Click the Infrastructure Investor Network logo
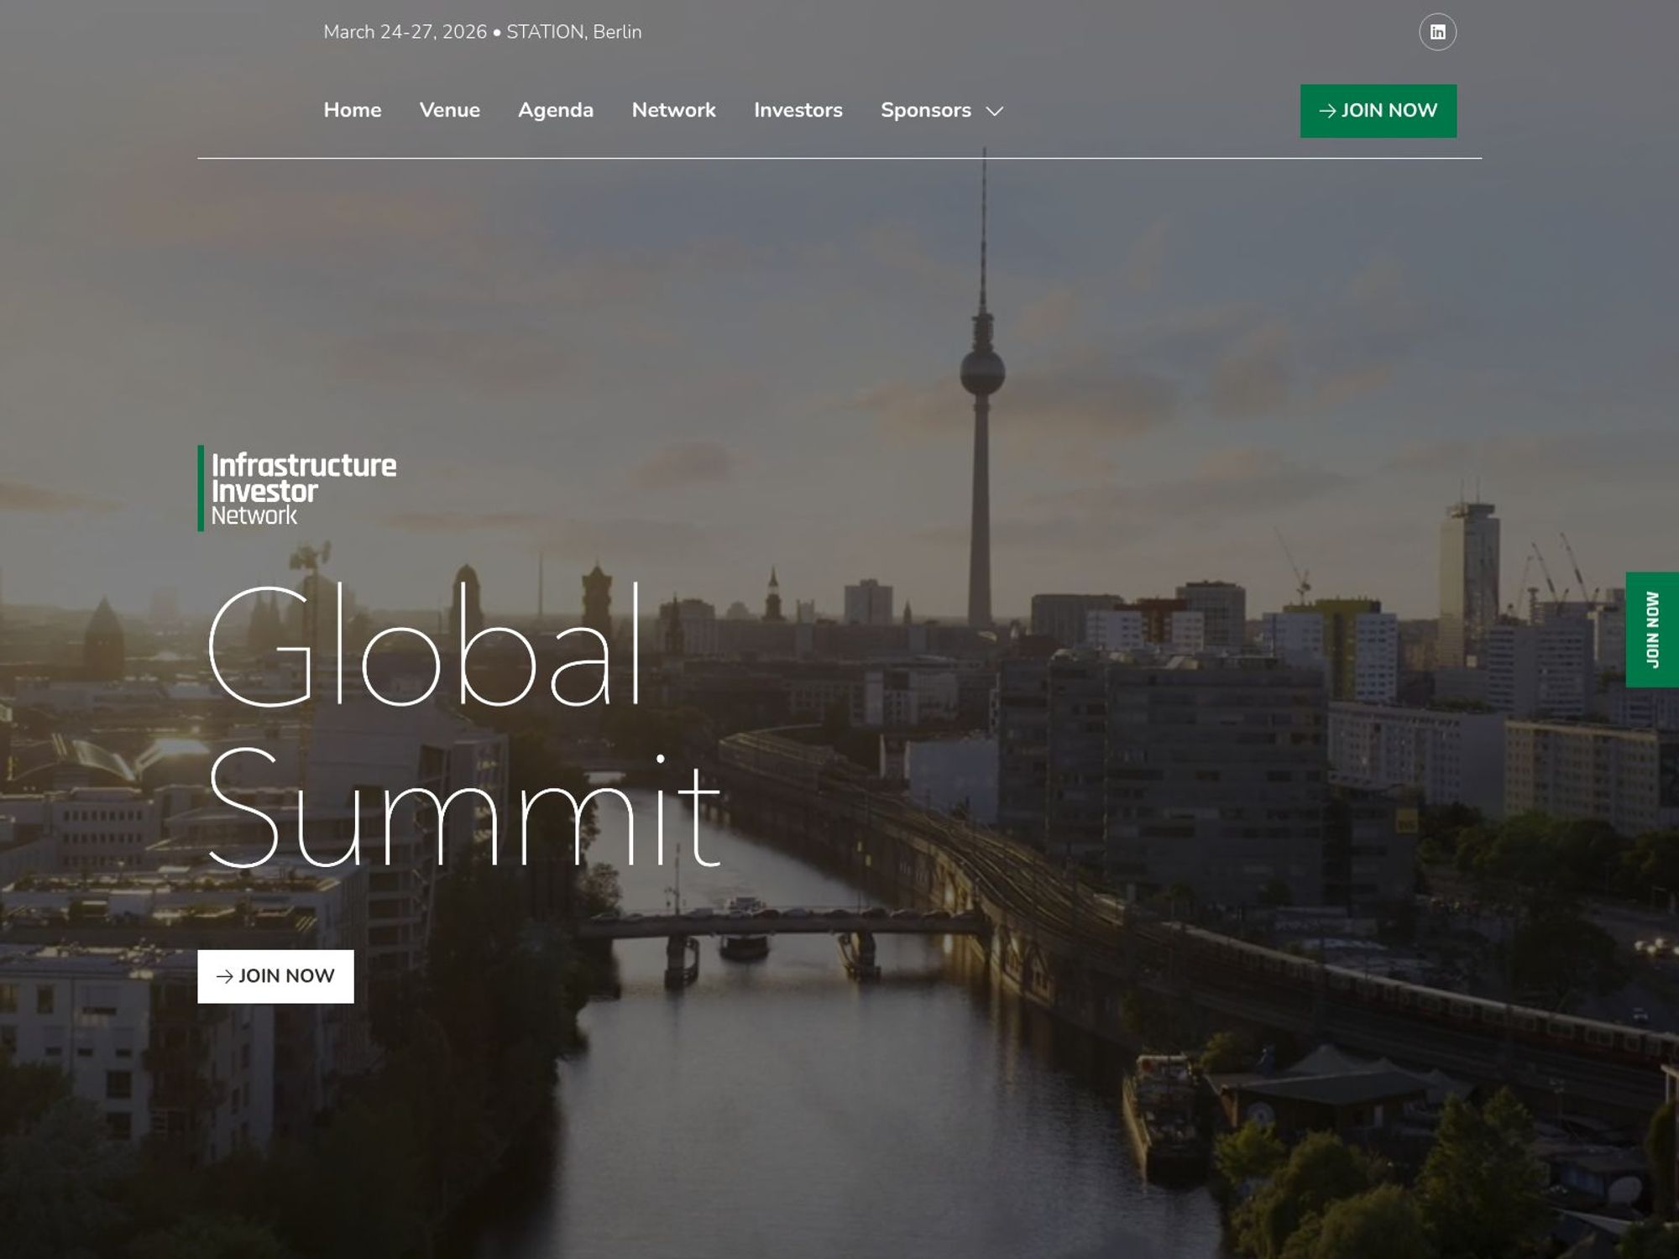The image size is (1679, 1259). click(x=297, y=488)
